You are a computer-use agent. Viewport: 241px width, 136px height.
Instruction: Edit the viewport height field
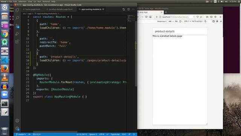tap(176, 21)
